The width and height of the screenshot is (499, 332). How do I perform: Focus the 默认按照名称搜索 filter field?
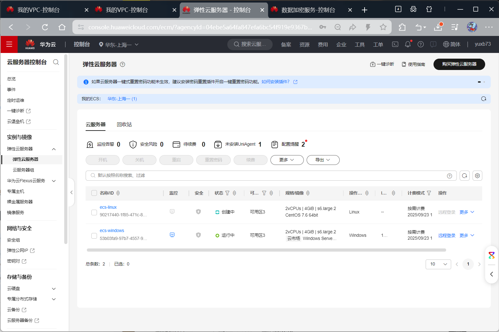(271, 176)
